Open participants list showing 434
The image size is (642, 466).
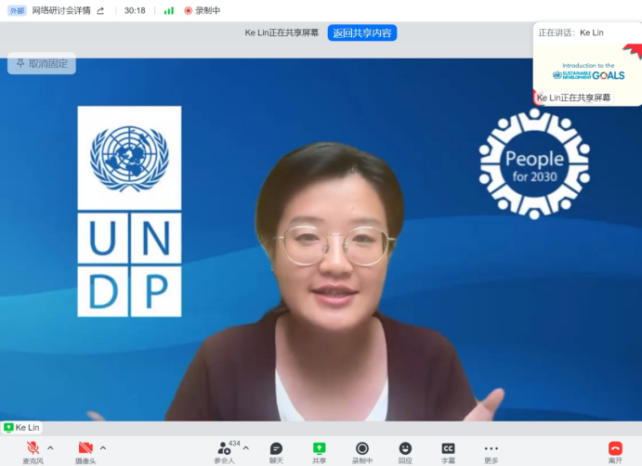226,452
